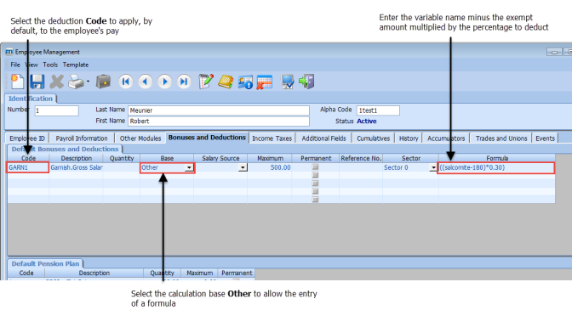Switch to the Additional Fields tab
Viewport: 572px width, 316px height.
coord(324,138)
